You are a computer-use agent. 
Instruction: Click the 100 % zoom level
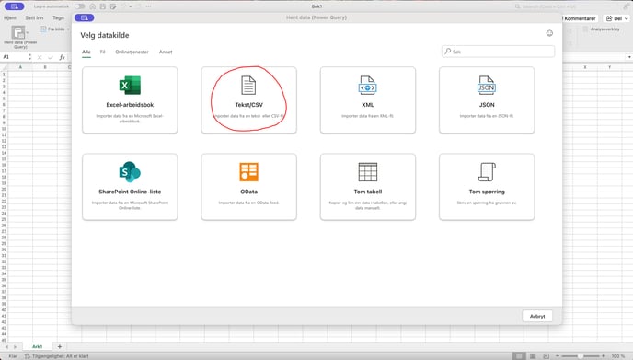[x=617, y=356]
